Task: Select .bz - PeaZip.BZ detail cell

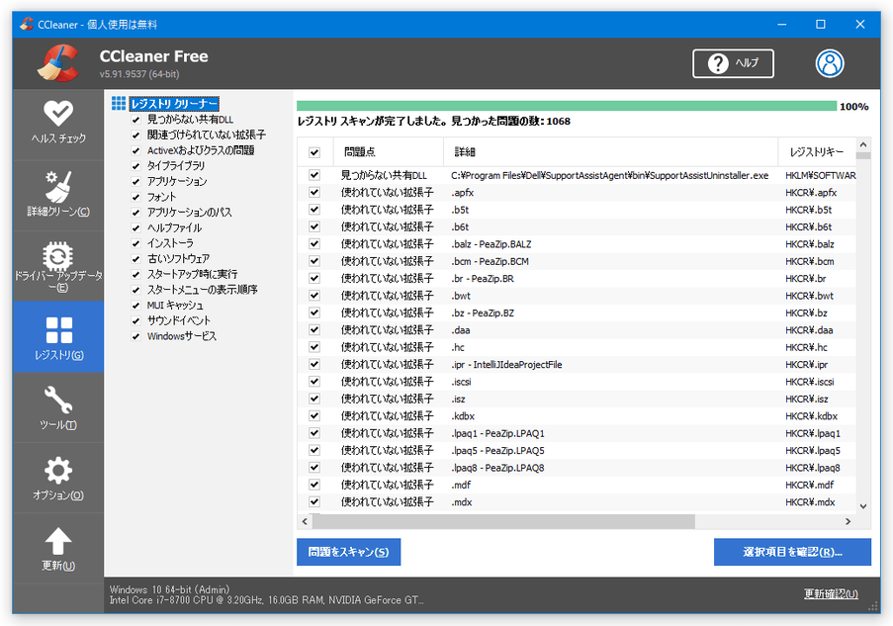Action: click(x=483, y=313)
